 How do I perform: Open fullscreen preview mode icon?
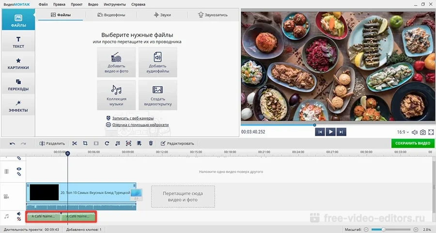[x=431, y=132]
